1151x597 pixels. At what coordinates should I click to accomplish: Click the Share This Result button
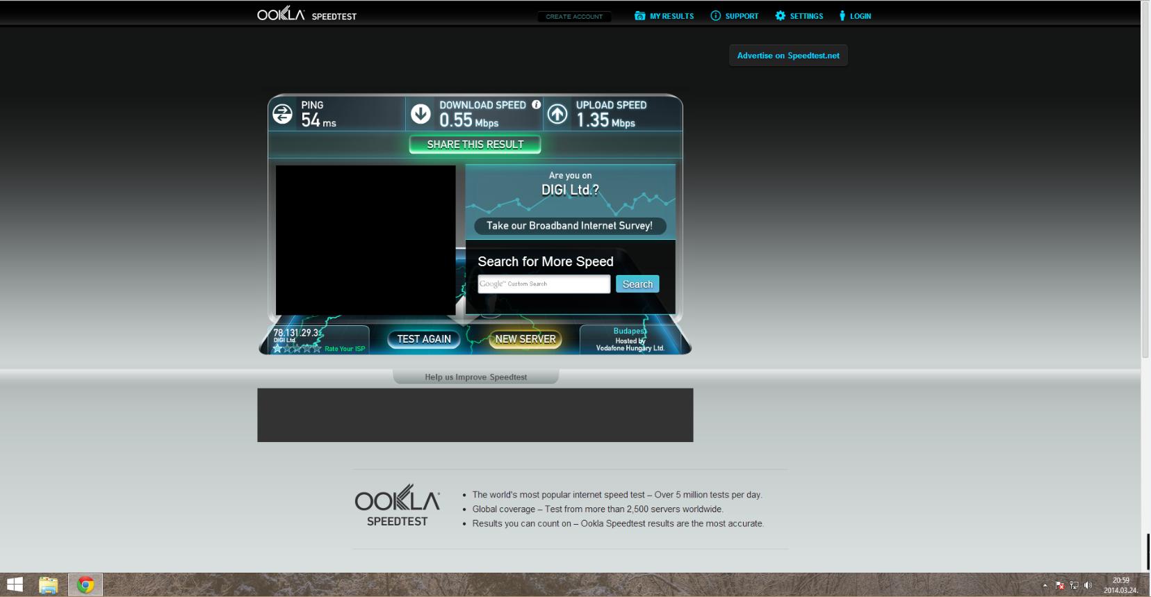(475, 145)
